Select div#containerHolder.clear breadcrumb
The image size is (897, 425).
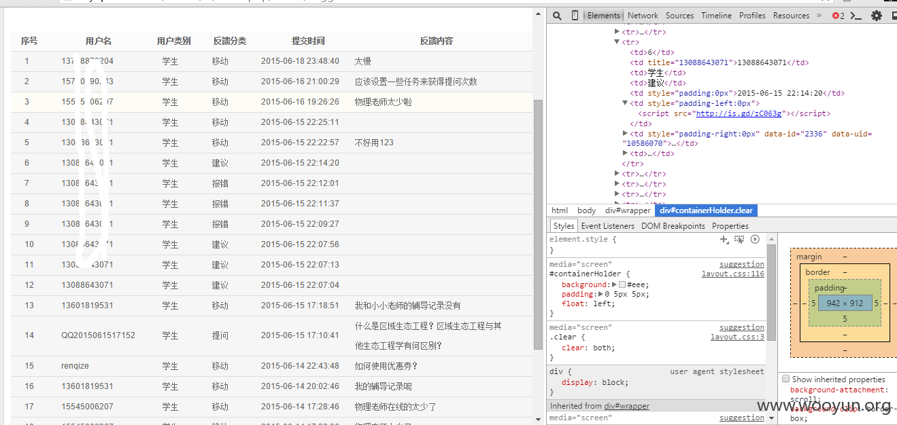click(706, 210)
